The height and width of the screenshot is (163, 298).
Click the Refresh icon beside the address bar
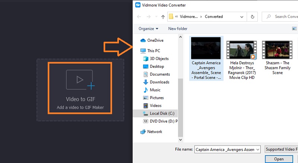tap(253, 17)
